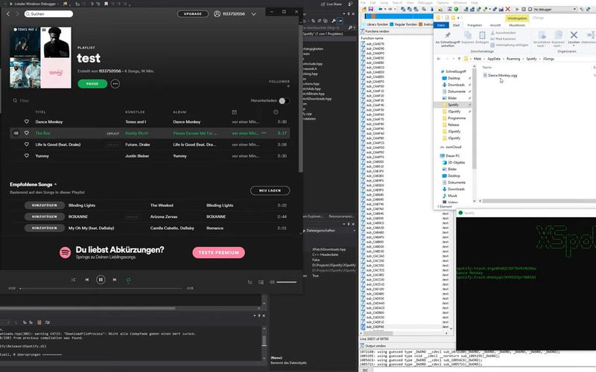The image size is (596, 372).
Task: Collapse the Empfohlene Songs section
Action: [x=55, y=184]
